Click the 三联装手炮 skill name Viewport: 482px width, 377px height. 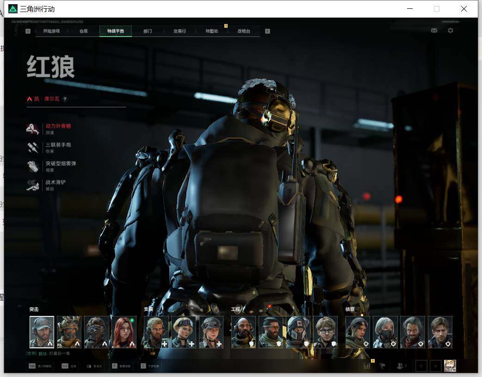tap(58, 145)
